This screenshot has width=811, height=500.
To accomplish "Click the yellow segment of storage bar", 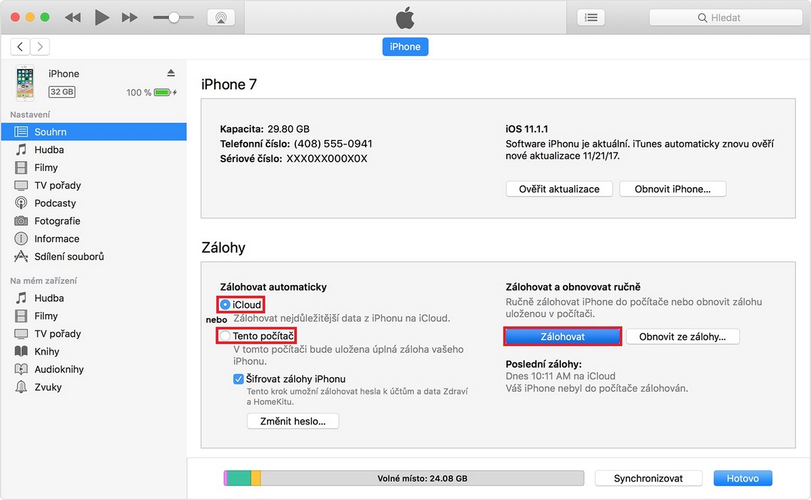I will tap(255, 478).
